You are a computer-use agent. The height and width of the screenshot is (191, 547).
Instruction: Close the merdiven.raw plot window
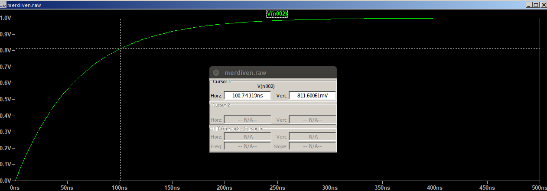543,5
